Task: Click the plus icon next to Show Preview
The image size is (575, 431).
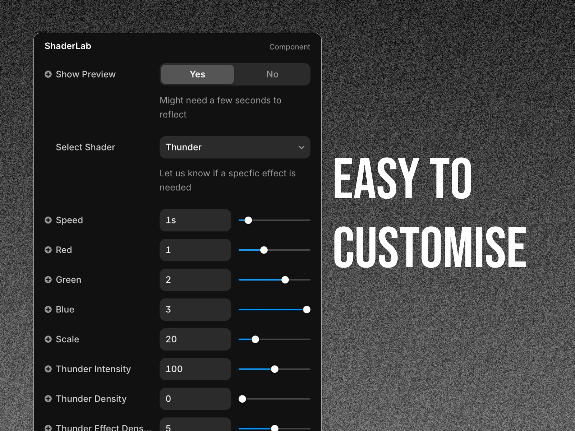Action: (49, 74)
